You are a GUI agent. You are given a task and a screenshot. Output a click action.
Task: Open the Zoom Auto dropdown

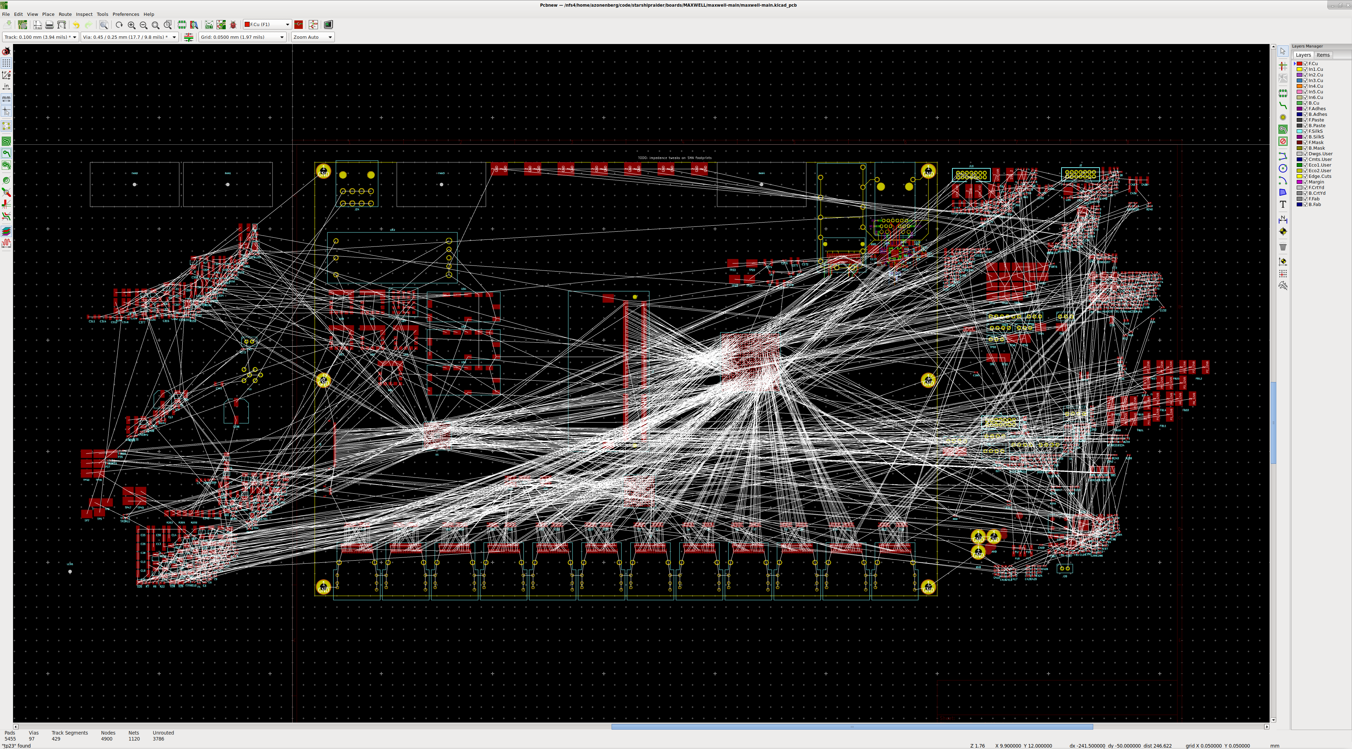click(x=313, y=37)
